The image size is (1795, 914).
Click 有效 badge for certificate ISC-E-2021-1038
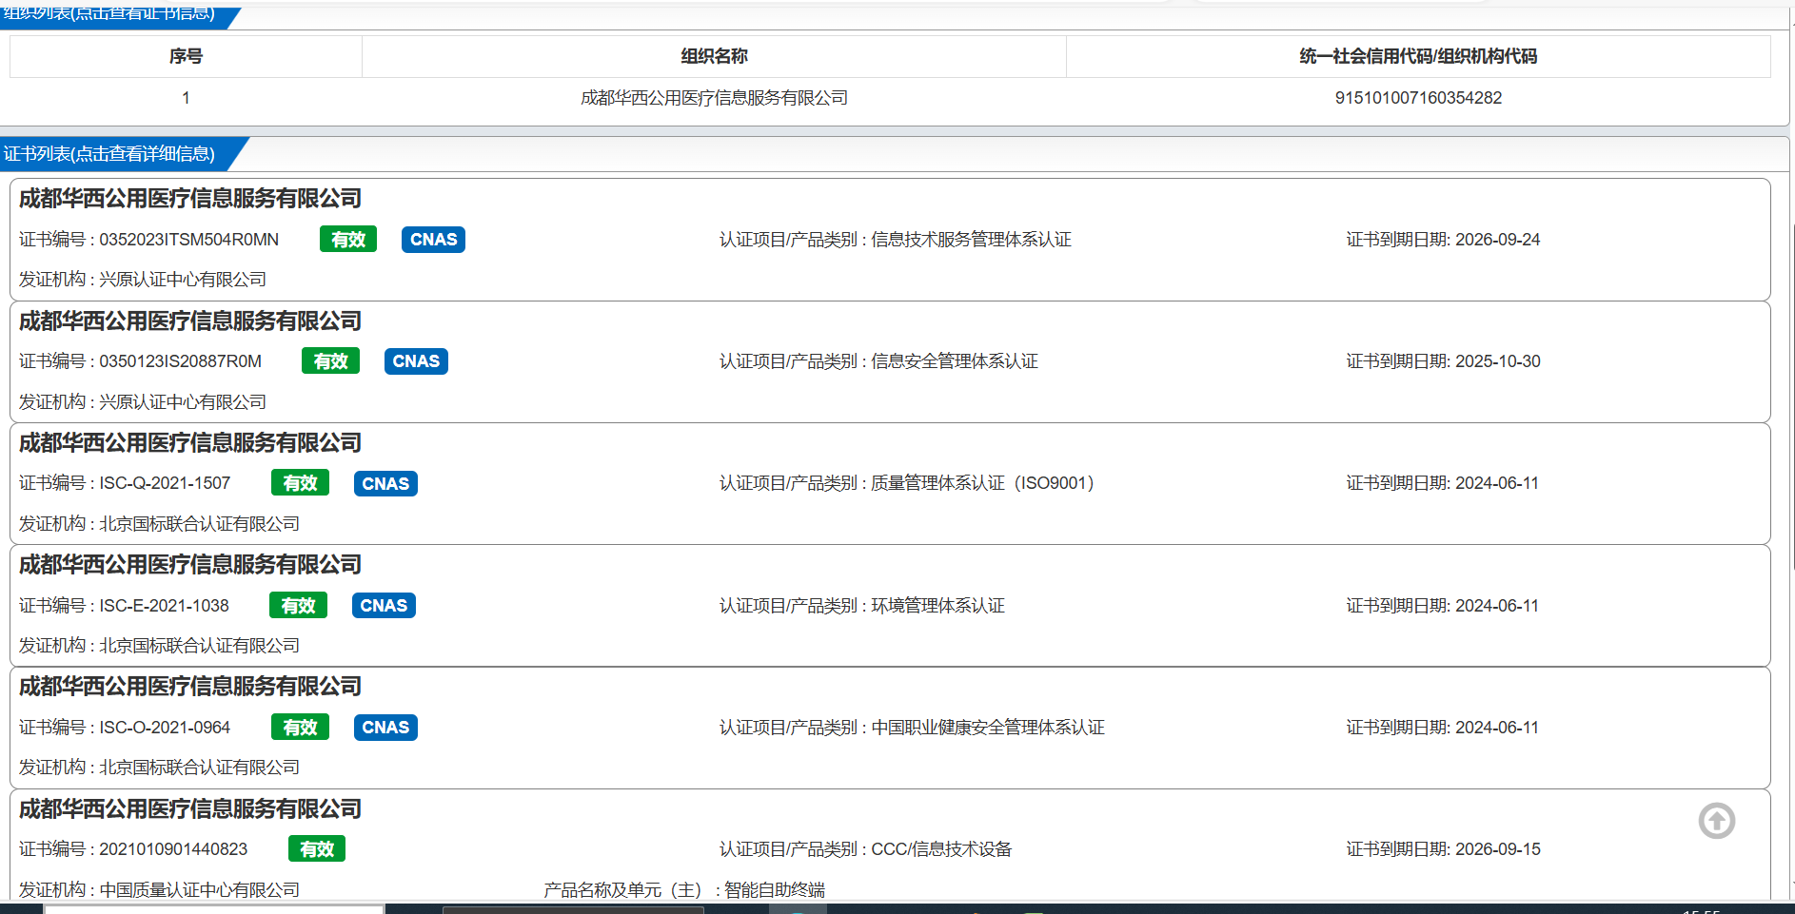[x=298, y=606]
